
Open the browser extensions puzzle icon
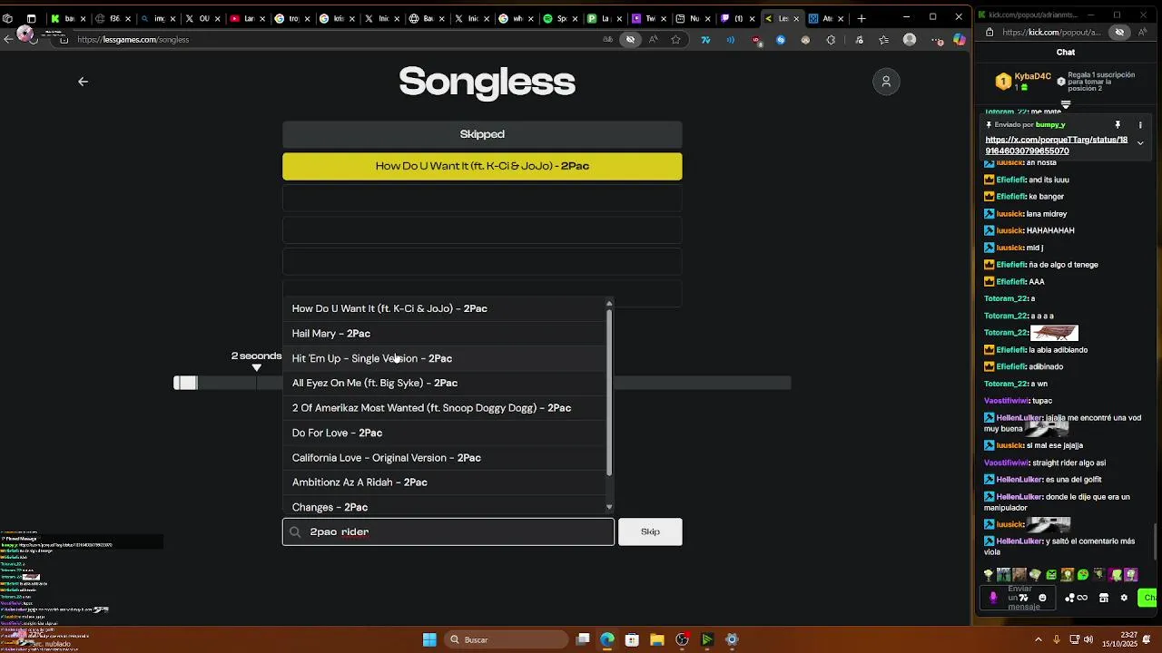[831, 40]
